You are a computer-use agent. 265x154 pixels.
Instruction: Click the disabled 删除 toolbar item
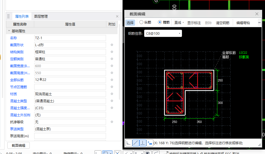[x=208, y=23]
